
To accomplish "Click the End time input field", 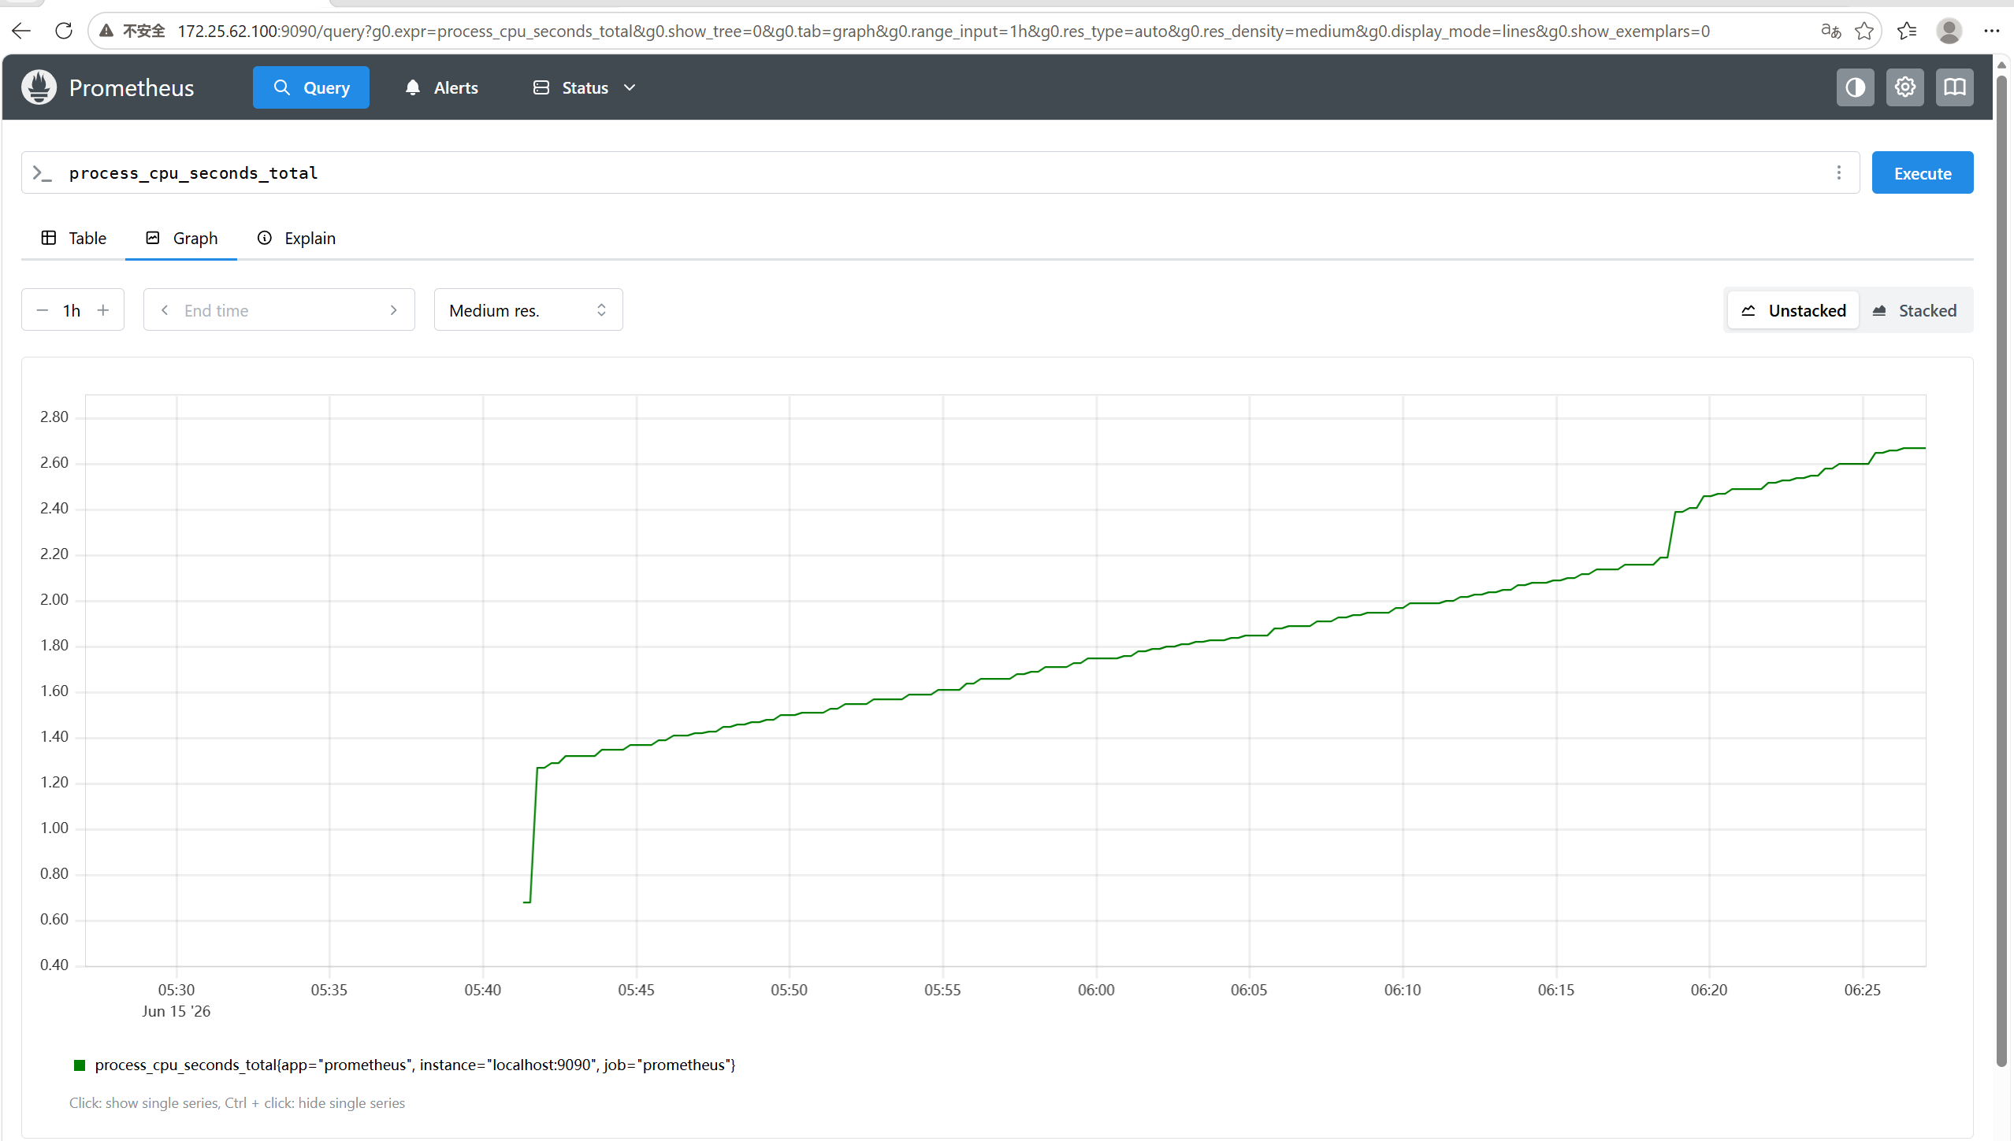I will pos(279,310).
